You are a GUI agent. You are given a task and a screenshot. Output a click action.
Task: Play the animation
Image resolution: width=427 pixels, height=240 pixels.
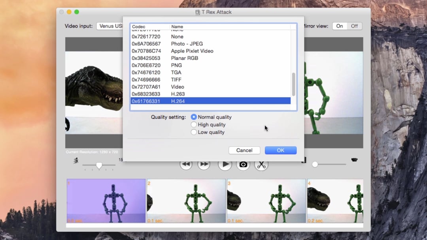pyautogui.click(x=225, y=165)
